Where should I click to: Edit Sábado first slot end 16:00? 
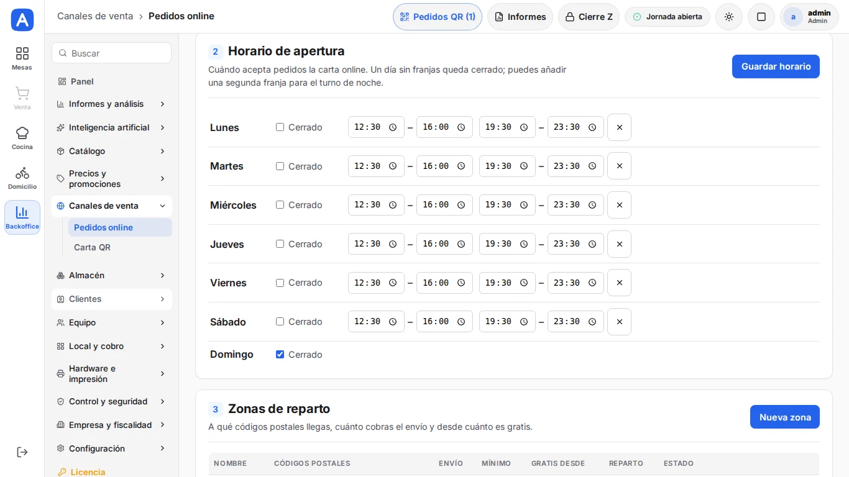pyautogui.click(x=444, y=322)
